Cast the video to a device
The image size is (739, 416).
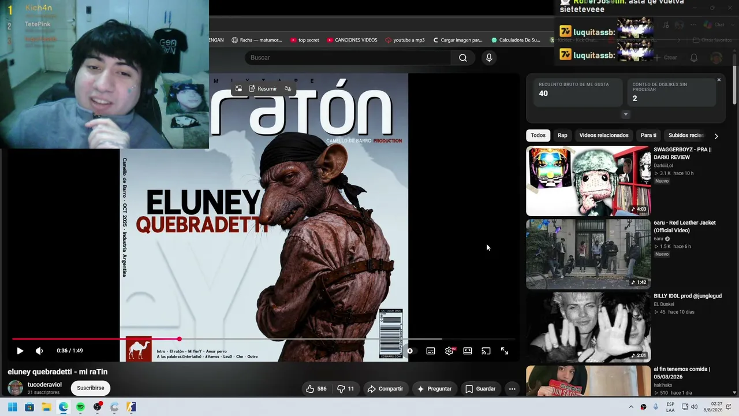coord(486,351)
